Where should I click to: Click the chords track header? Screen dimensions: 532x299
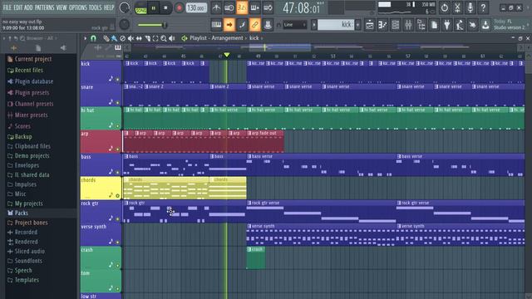click(101, 189)
